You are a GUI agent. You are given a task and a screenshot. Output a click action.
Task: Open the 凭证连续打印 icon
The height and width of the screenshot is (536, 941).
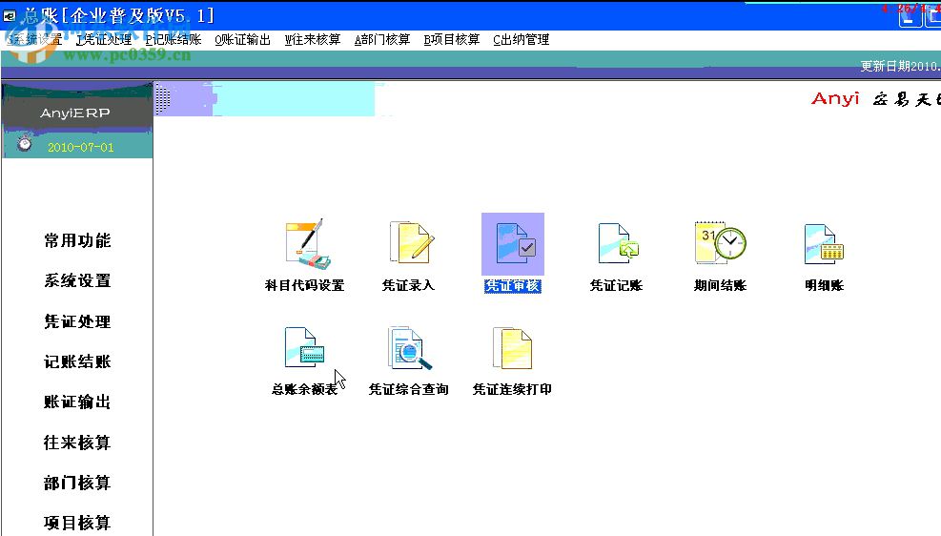click(x=513, y=347)
